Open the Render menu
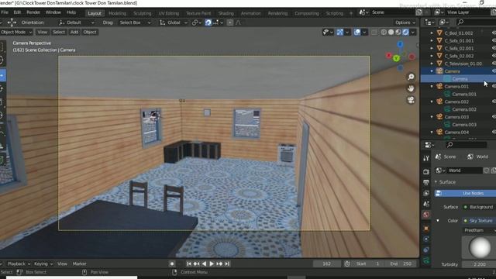This screenshot has width=496, height=279. click(33, 12)
